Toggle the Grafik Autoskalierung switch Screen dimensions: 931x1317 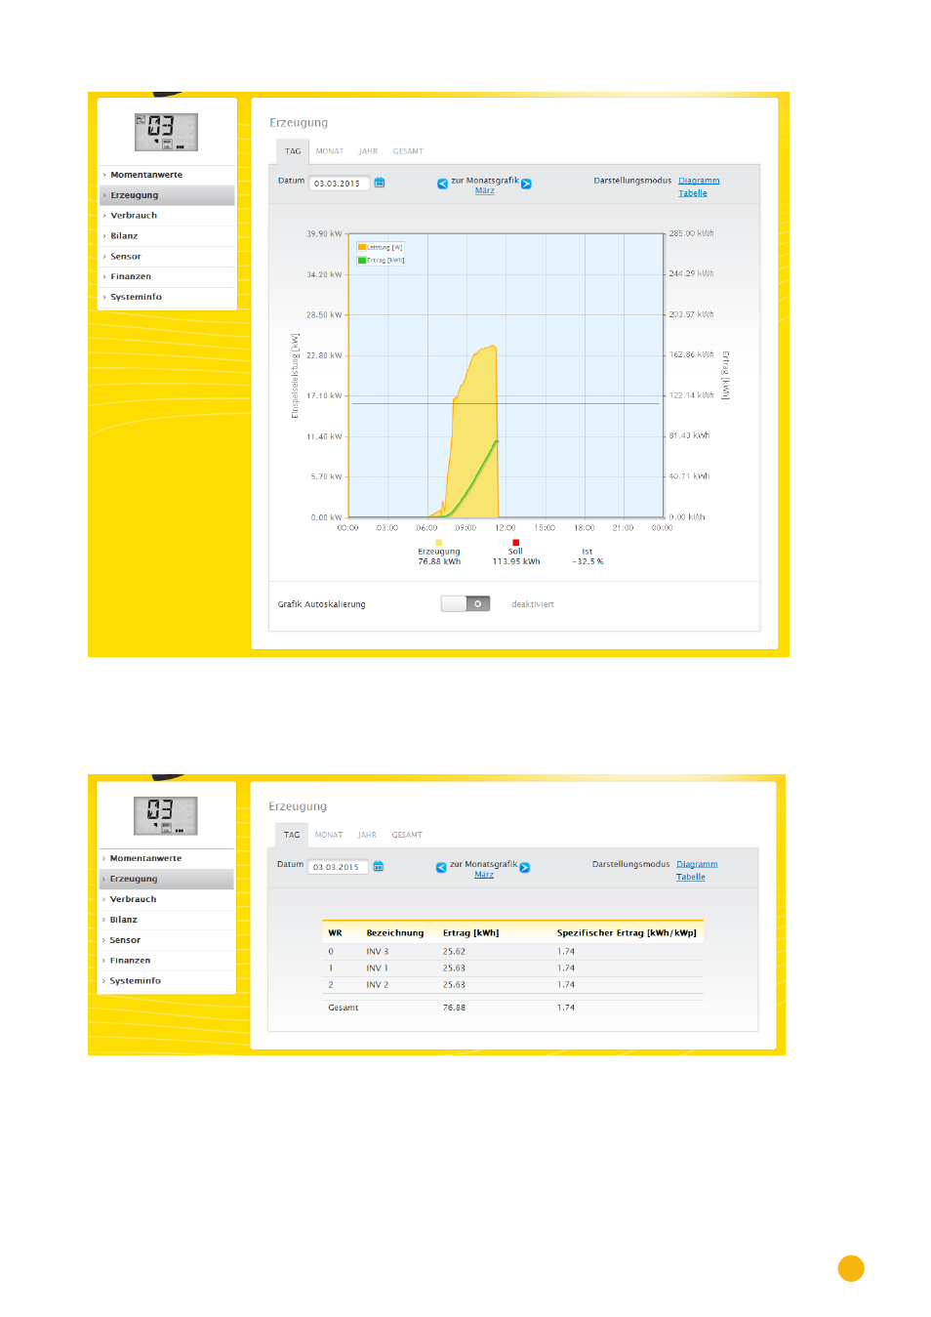click(465, 603)
